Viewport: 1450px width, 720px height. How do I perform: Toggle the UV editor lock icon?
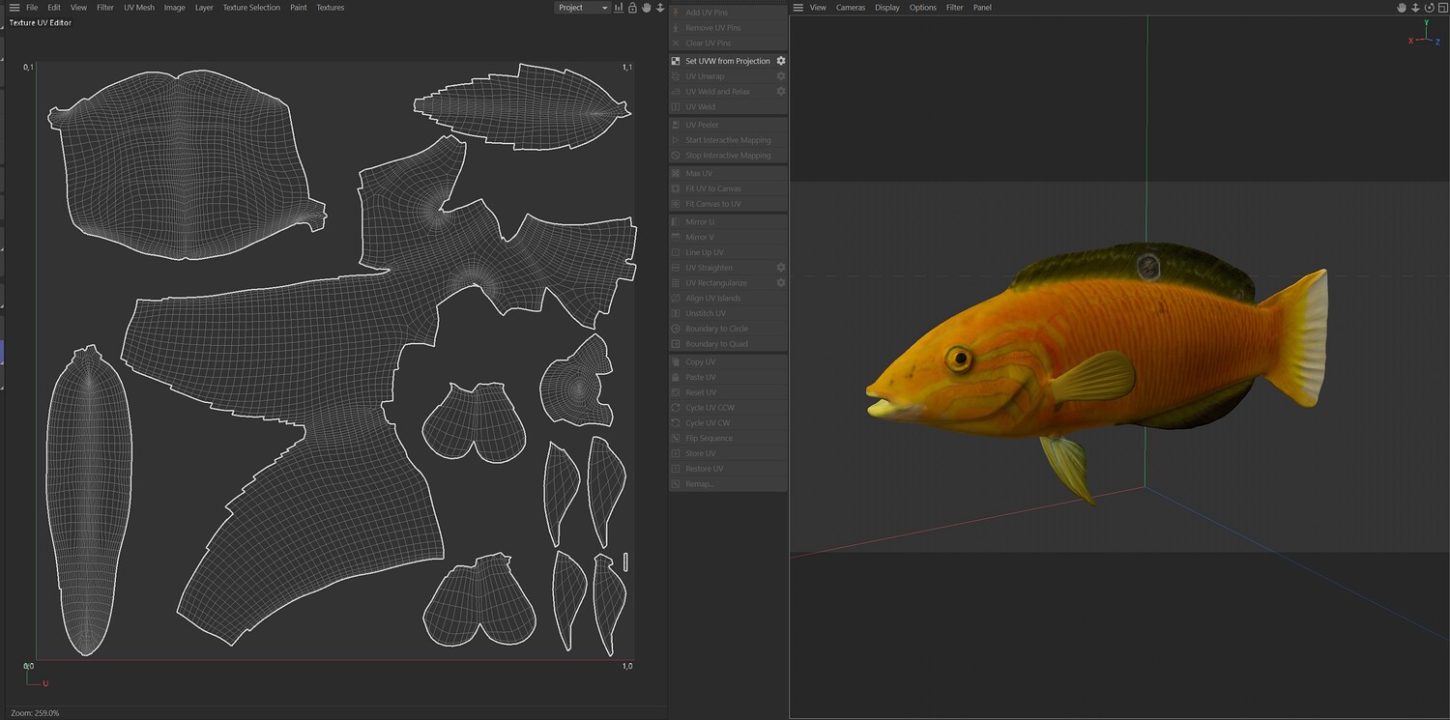coord(632,8)
